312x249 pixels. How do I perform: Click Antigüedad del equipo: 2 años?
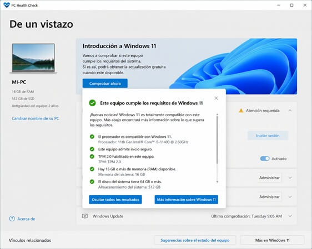35,106
